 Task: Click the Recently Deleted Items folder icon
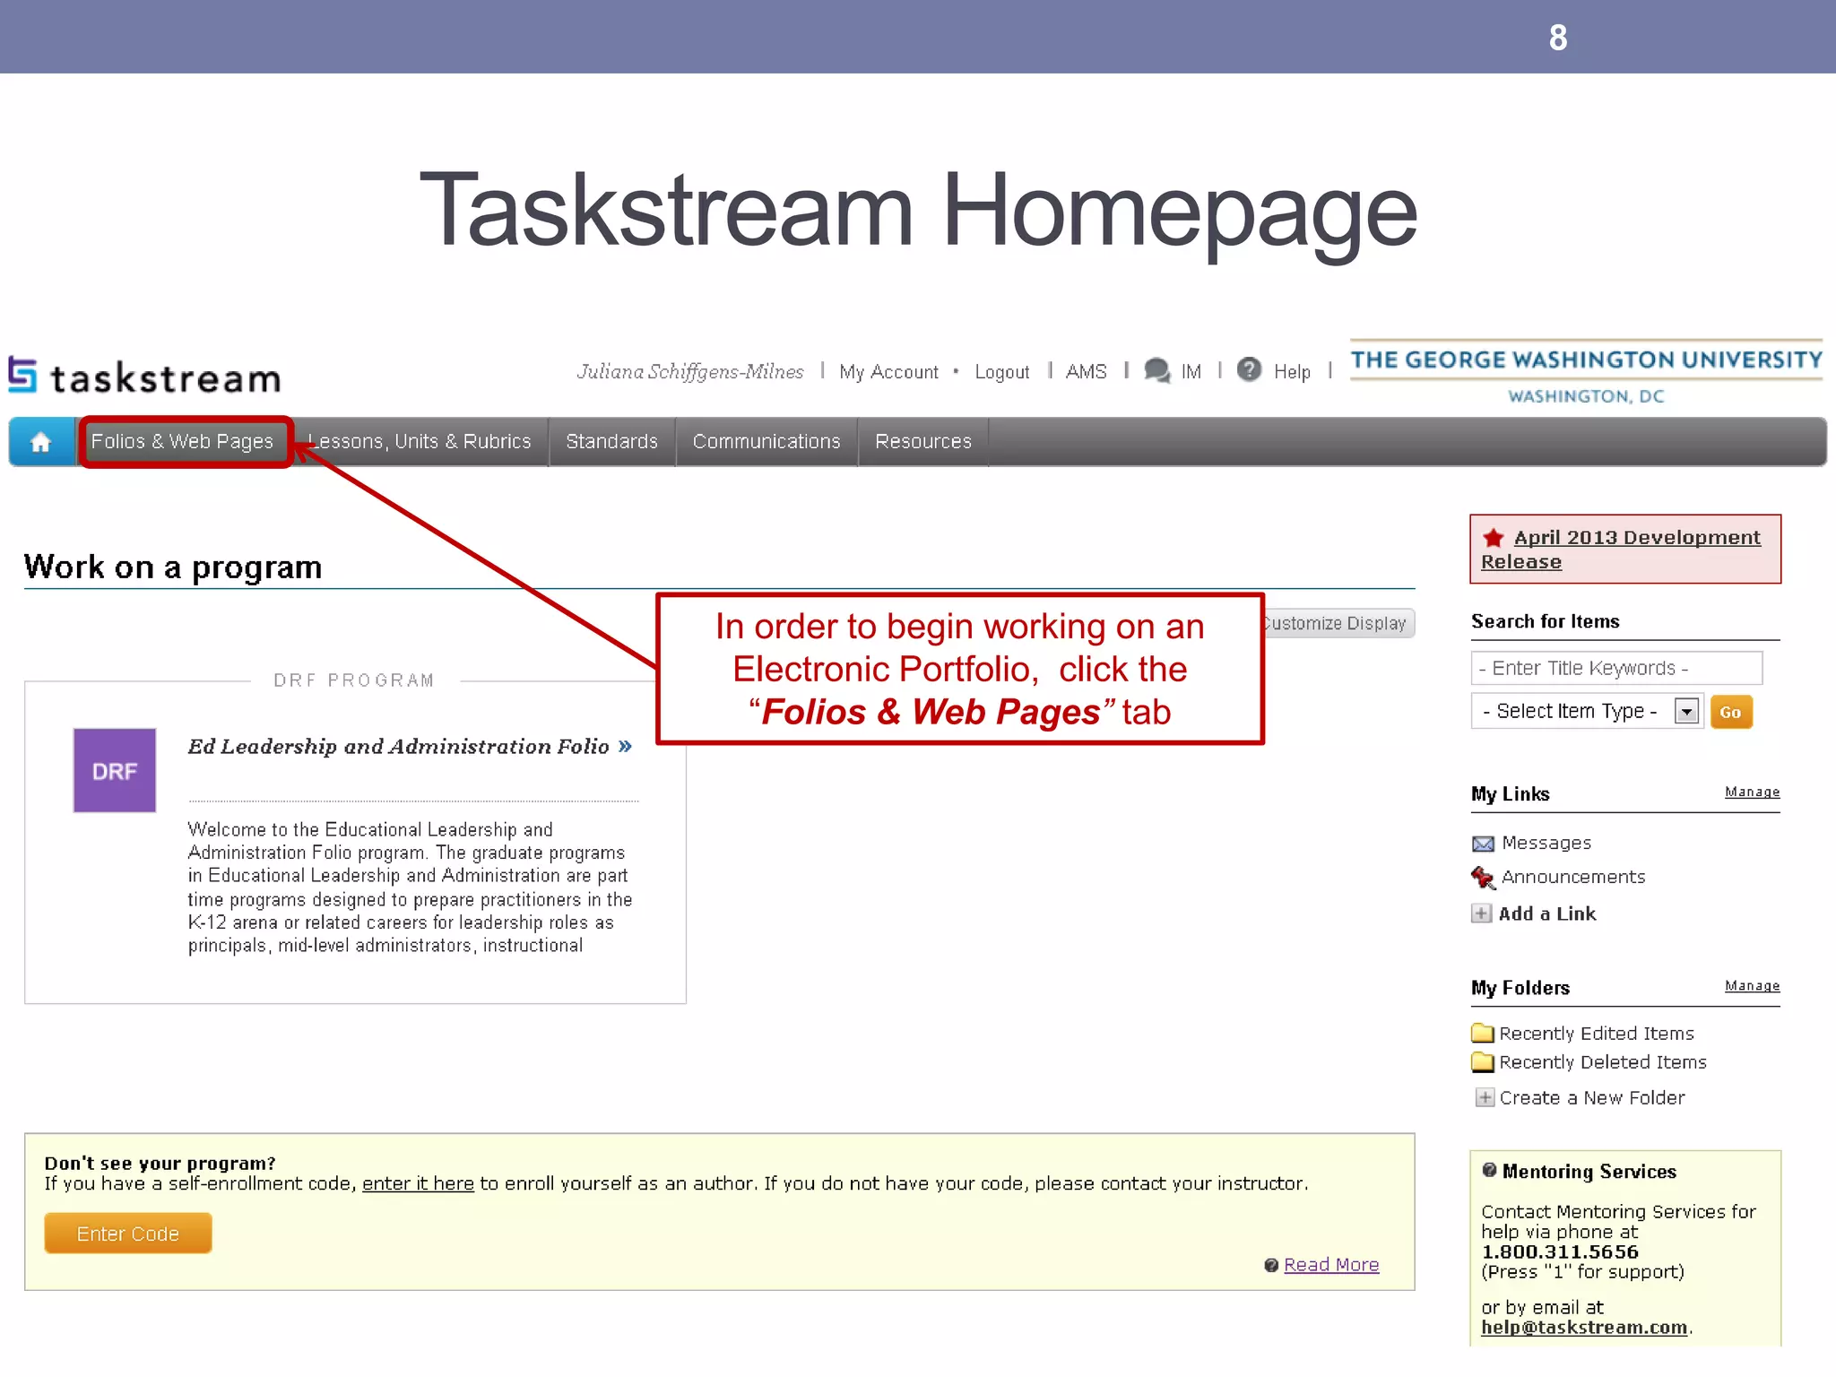[1483, 1062]
